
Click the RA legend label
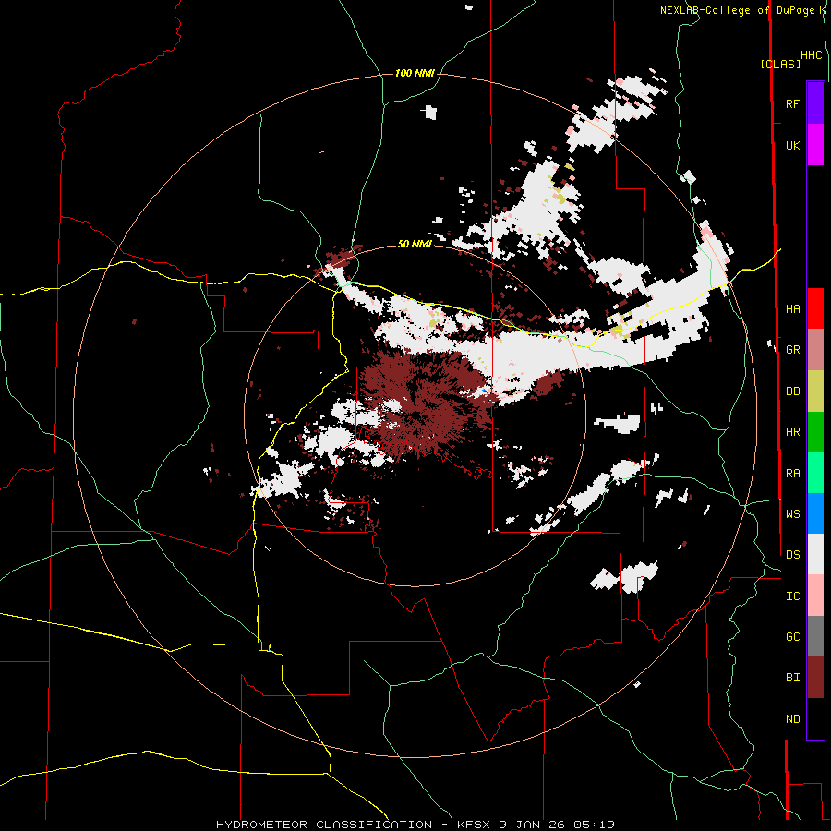click(x=792, y=474)
